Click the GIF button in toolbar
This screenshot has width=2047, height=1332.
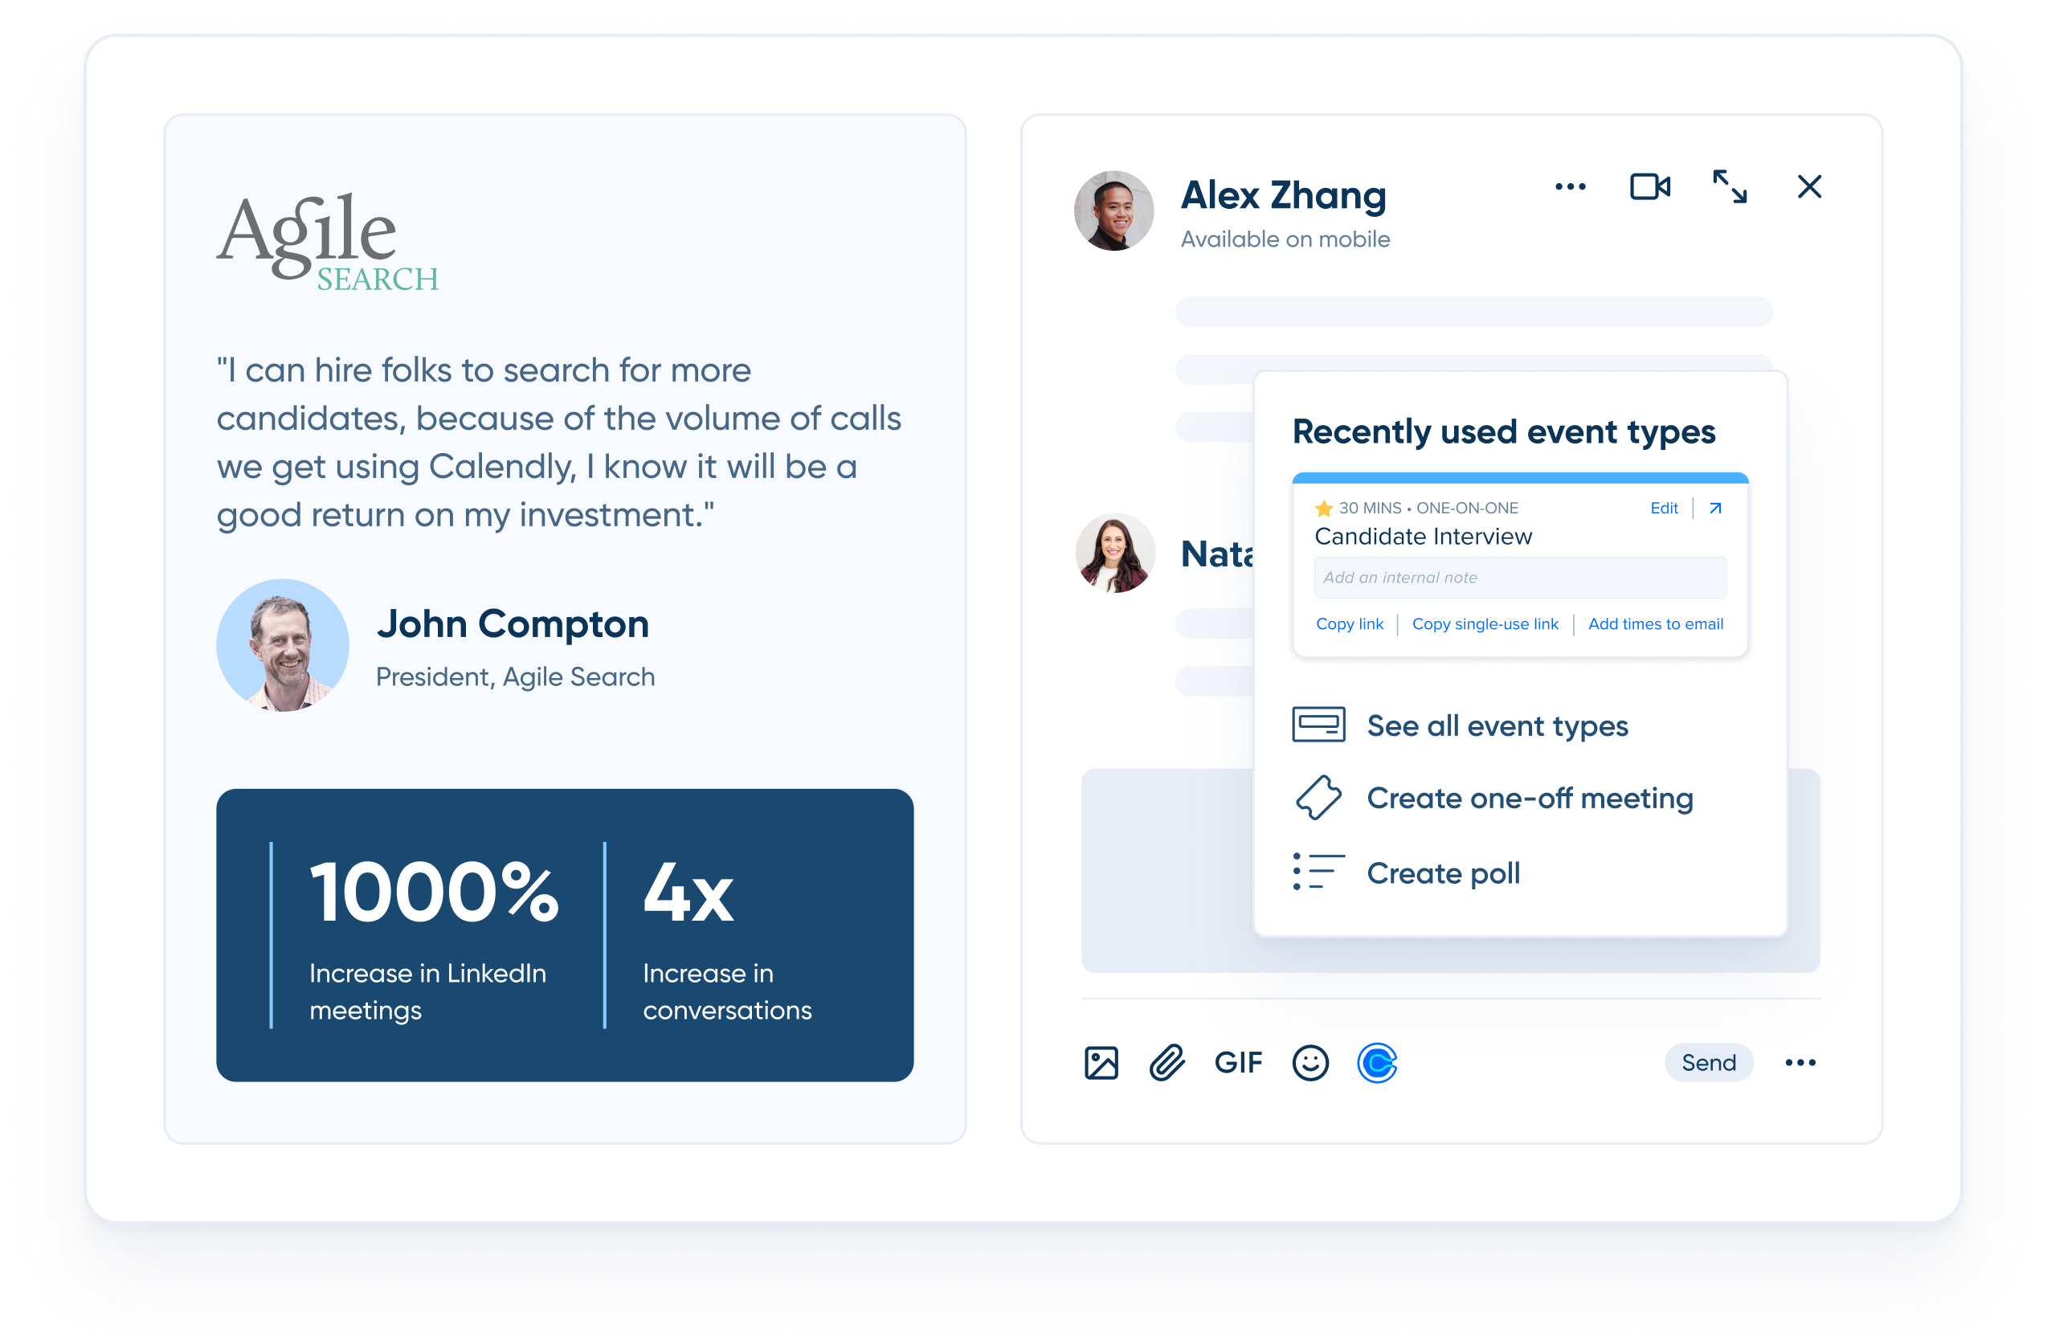[x=1238, y=1063]
